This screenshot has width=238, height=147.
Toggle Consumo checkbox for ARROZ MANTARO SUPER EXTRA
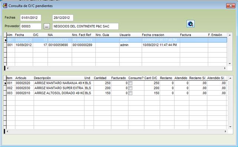point(130,88)
